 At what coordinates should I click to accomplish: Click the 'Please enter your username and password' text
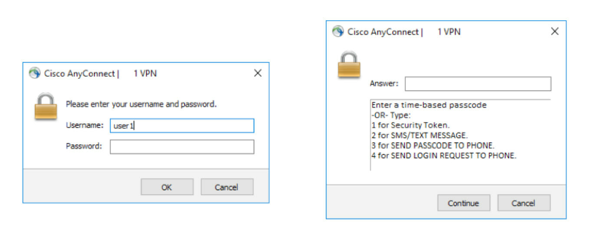coord(141,104)
